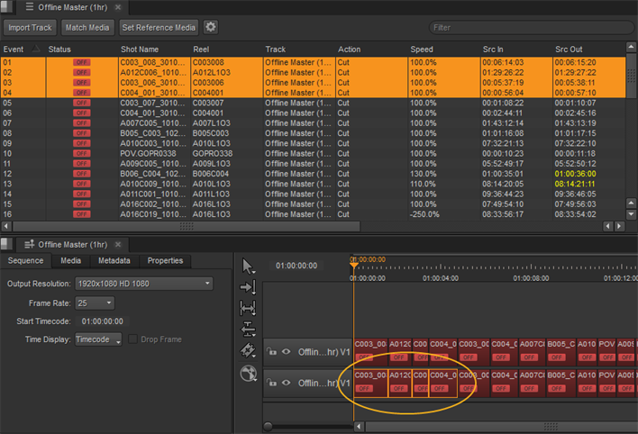Click the timeline zoom slider handle
This screenshot has width=638, height=434.
pos(269,425)
